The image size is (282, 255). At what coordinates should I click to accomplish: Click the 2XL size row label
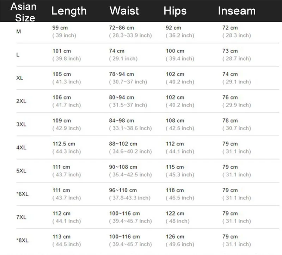[21, 101]
